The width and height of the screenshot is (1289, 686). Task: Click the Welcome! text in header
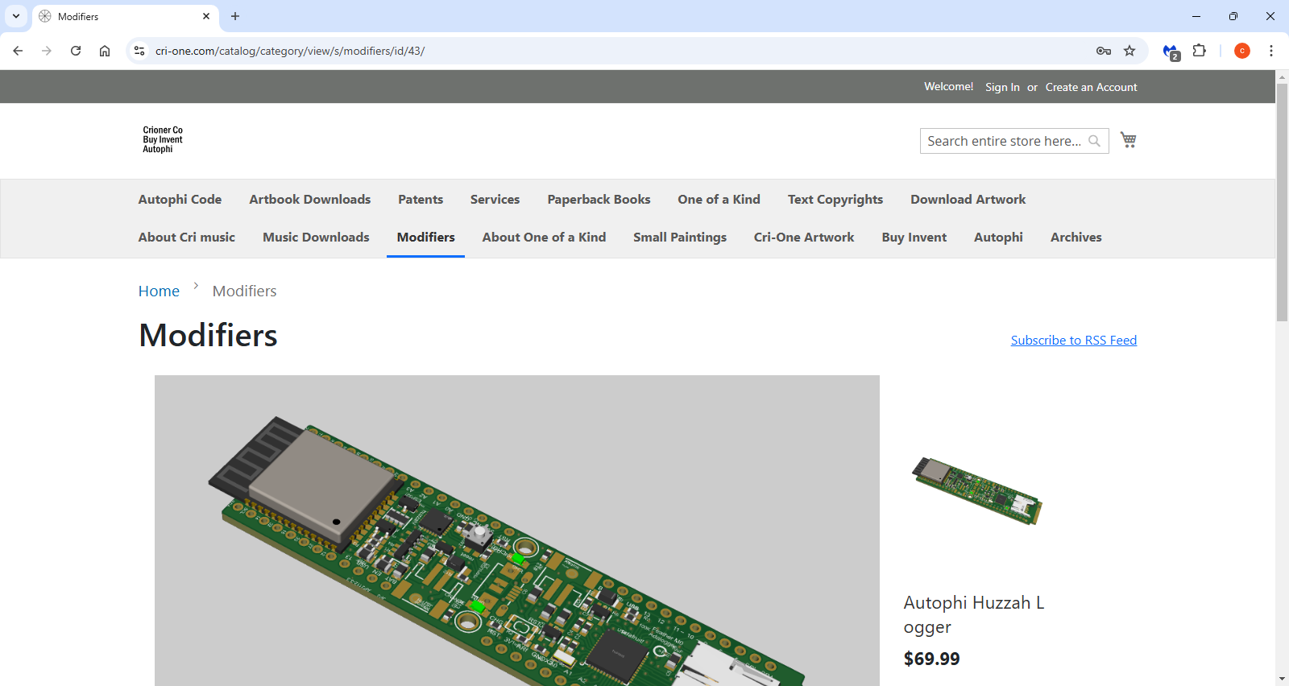pos(948,86)
